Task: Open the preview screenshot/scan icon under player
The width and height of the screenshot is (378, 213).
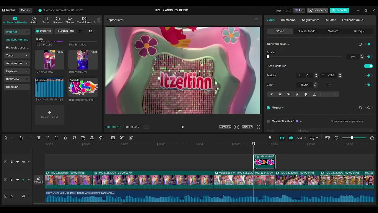Action: click(237, 127)
